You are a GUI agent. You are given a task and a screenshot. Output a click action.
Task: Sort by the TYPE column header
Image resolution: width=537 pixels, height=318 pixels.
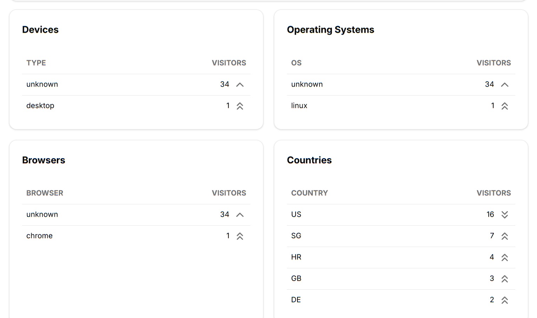[36, 63]
